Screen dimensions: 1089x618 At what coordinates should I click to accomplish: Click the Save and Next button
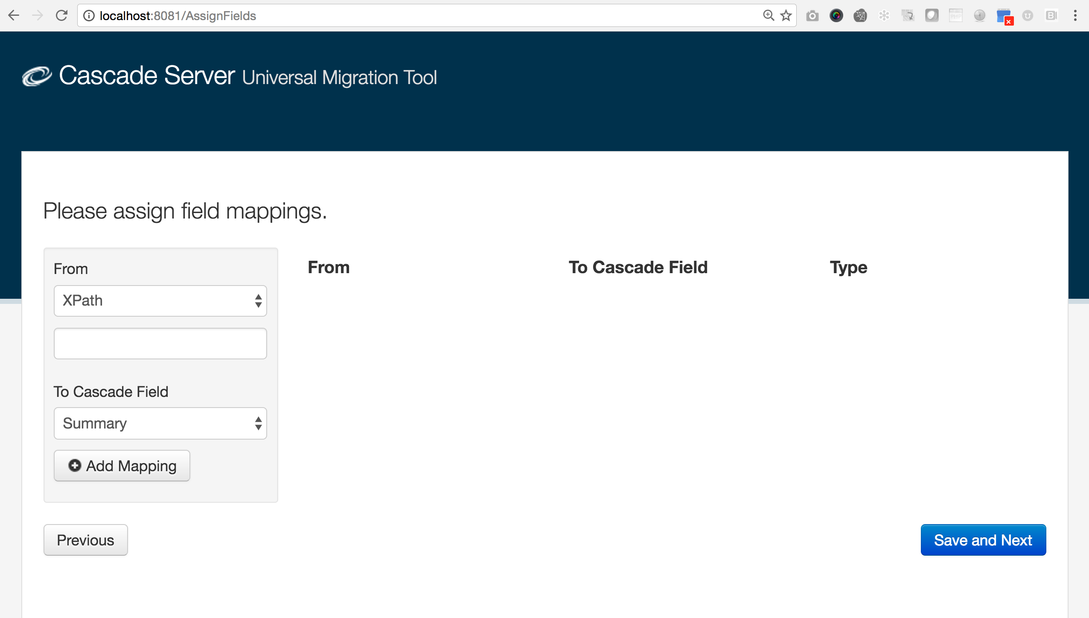pyautogui.click(x=984, y=539)
